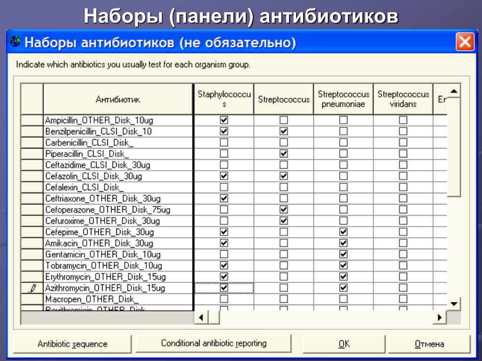The image size is (482, 361).
Task: Select the Macropen_OTHER_Disk_ row
Action: click(x=118, y=299)
